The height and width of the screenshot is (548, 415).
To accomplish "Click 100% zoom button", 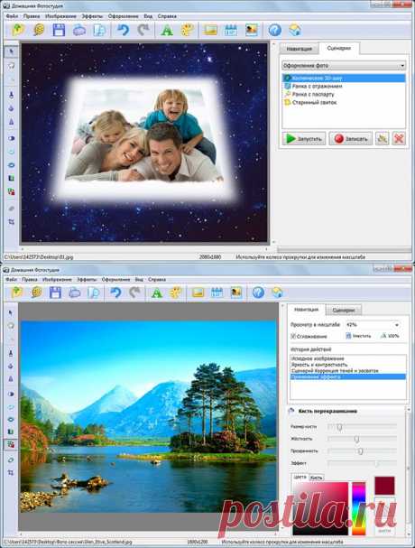I will (x=390, y=336).
